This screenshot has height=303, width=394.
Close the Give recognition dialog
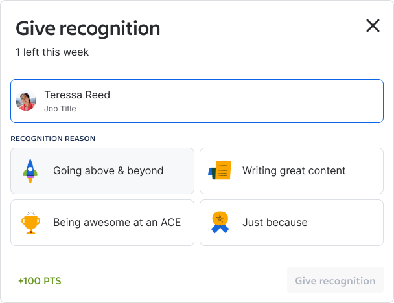point(373,26)
